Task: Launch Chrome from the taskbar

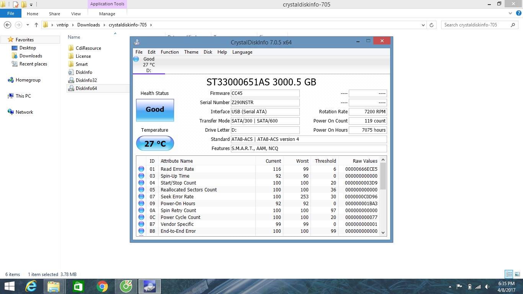Action: coord(102,286)
